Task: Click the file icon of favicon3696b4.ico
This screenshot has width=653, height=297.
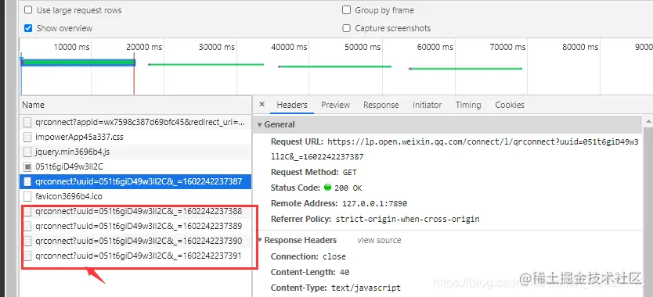Action: [x=27, y=196]
